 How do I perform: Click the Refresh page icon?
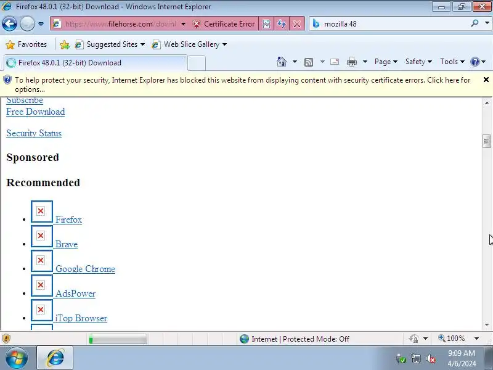coord(282,24)
